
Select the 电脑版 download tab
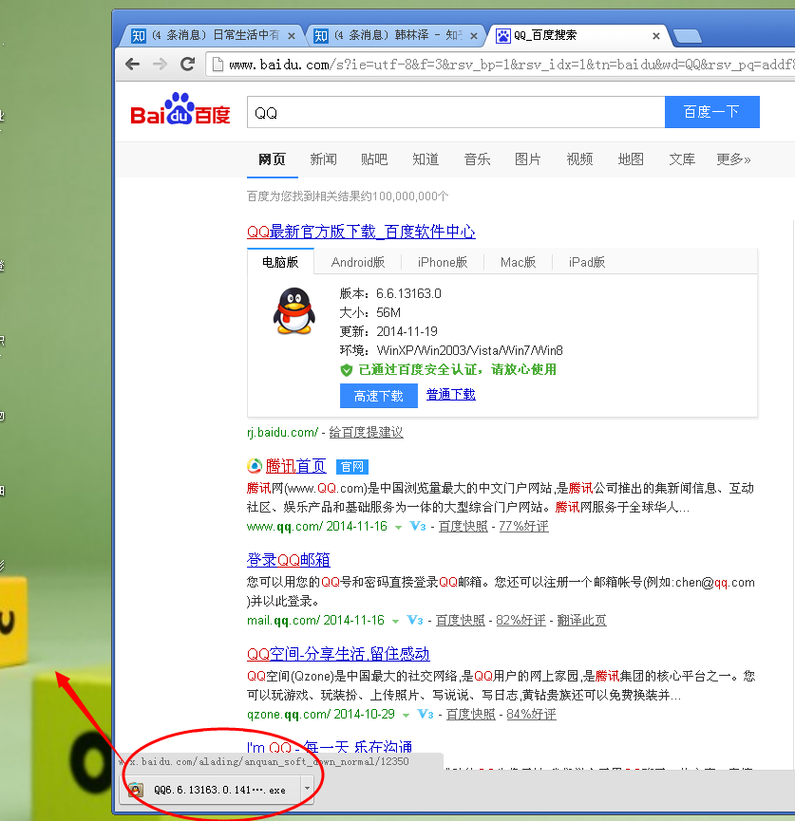(280, 262)
